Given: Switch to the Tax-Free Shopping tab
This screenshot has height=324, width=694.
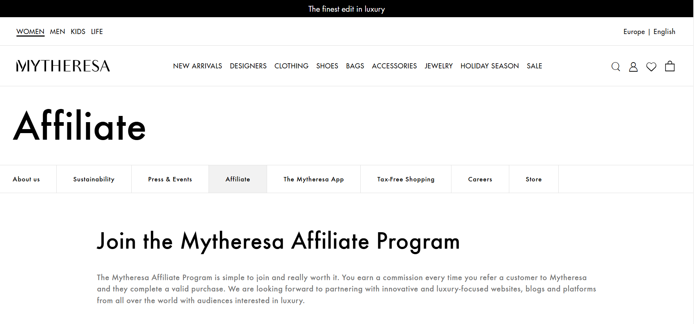Looking at the screenshot, I should click(406, 179).
